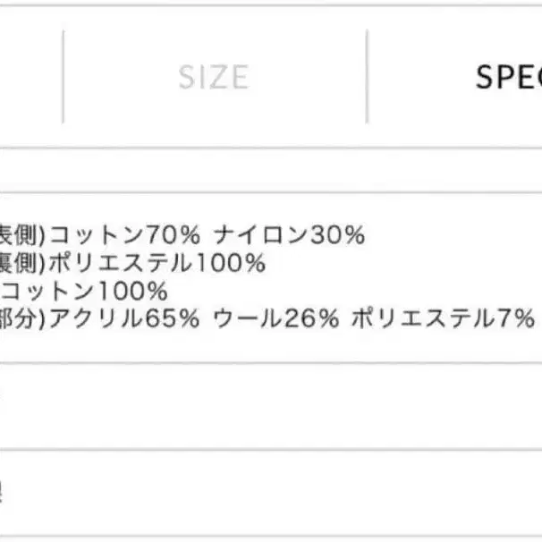
Task: Switch to the SIZE tab
Action: tap(213, 77)
